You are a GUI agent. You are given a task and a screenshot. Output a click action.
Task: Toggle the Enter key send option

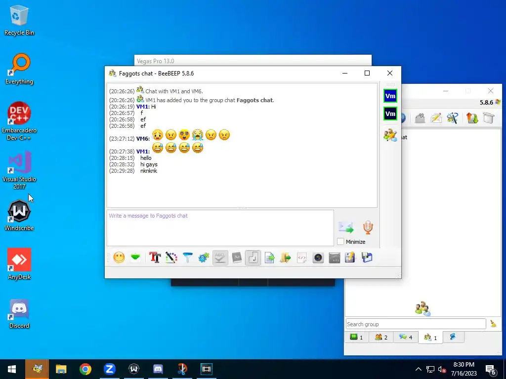point(253,258)
